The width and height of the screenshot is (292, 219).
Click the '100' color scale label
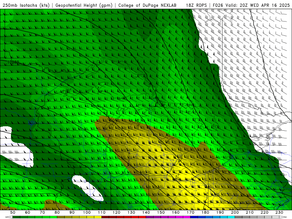click(x=87, y=212)
